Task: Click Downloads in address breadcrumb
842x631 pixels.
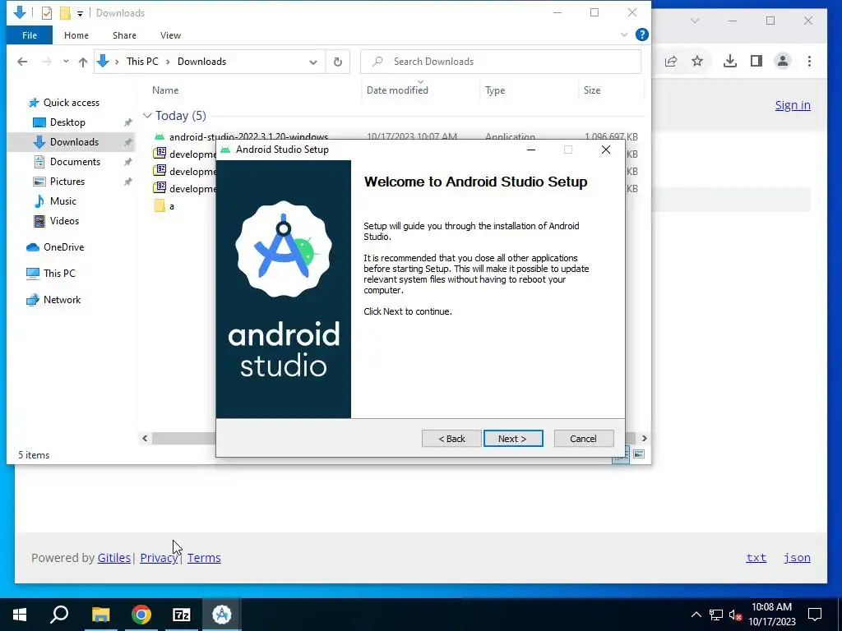Action: 202,62
